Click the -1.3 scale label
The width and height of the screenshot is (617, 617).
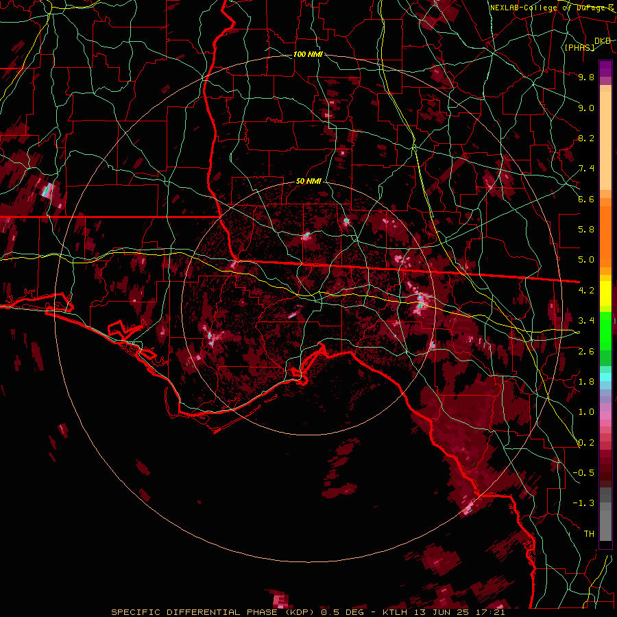coord(583,503)
